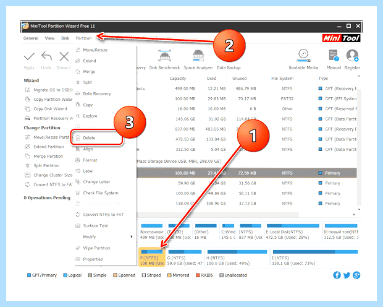
Task: Select F:(NTFS) 100 MB partition block
Action: 152,257
